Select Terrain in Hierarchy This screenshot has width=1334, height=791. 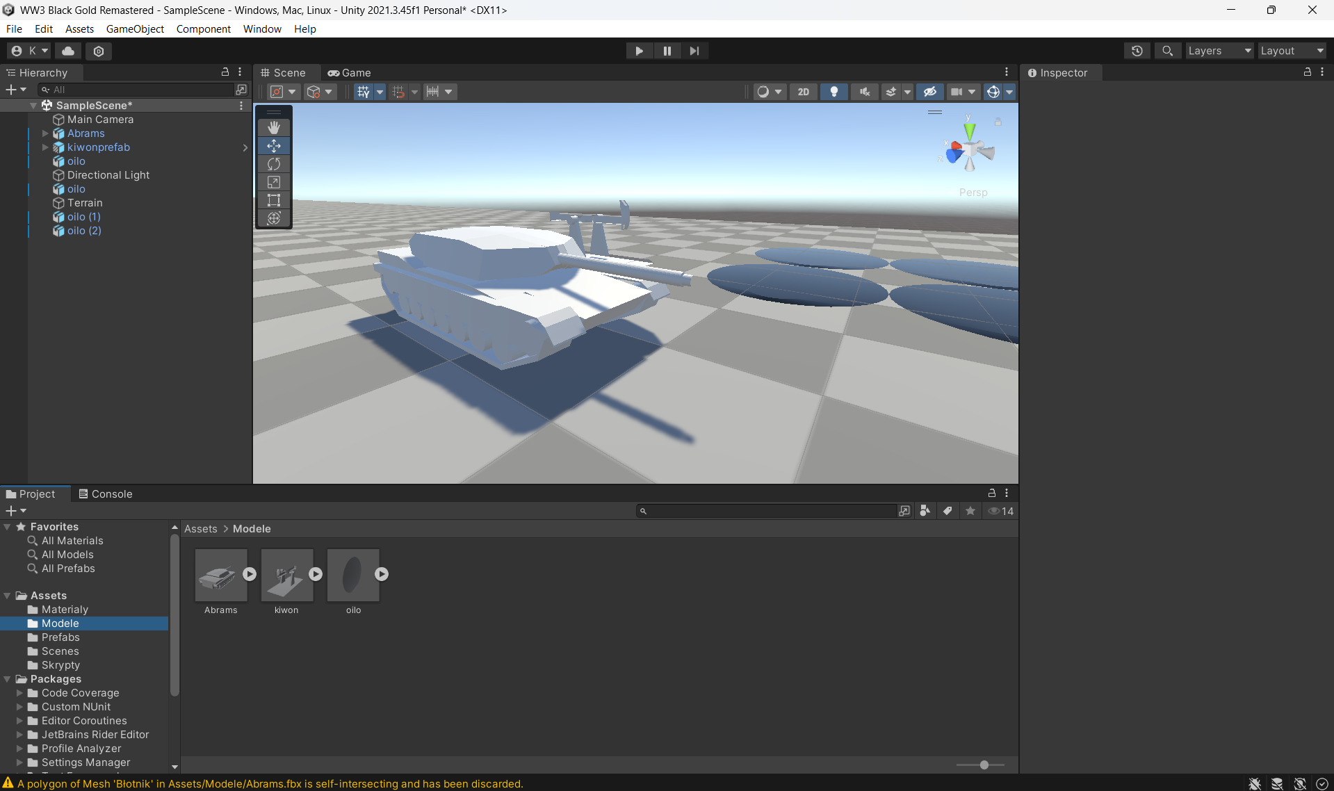coord(85,203)
